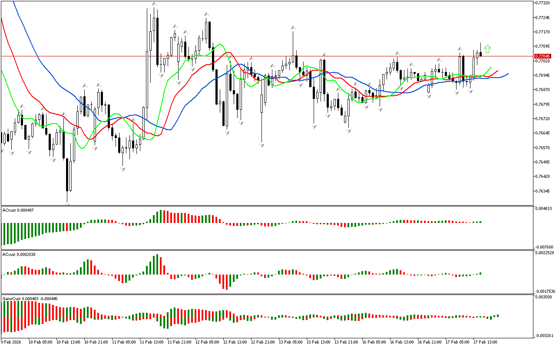
Task: Click the 0.76345 price scale label
Action: (x=543, y=191)
